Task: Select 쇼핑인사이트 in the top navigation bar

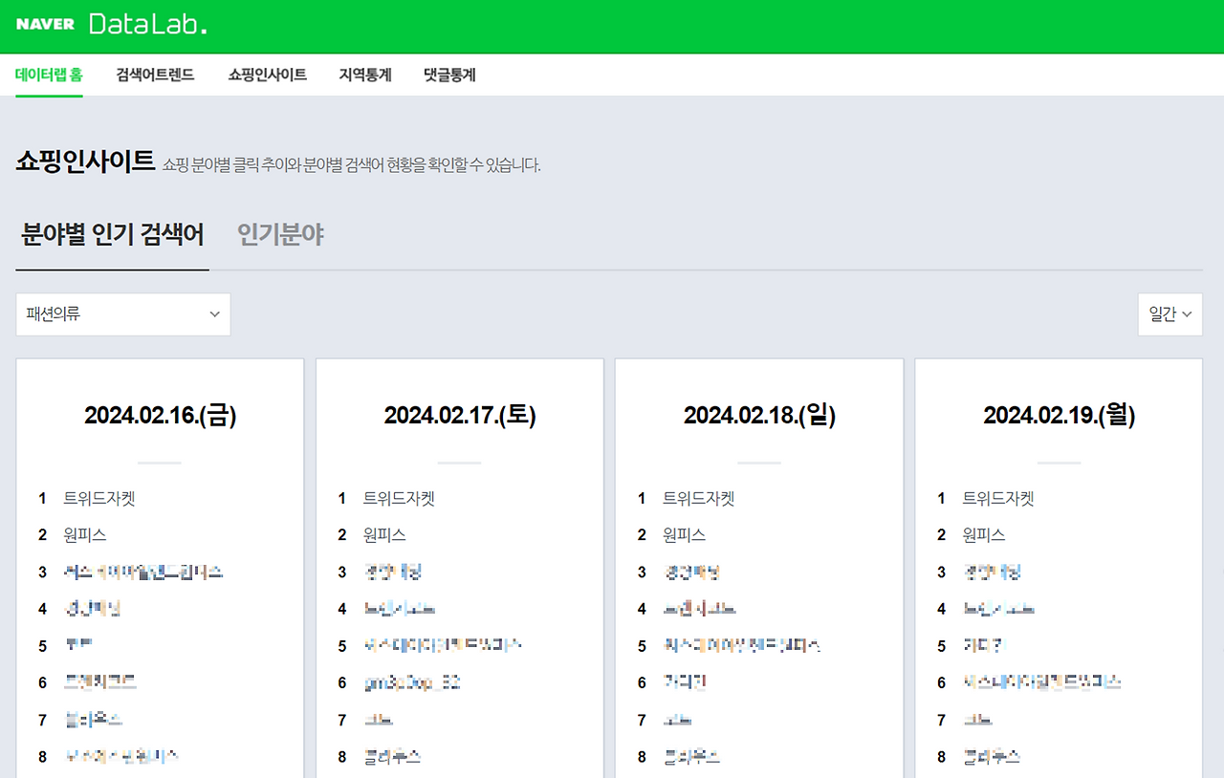Action: [x=268, y=75]
